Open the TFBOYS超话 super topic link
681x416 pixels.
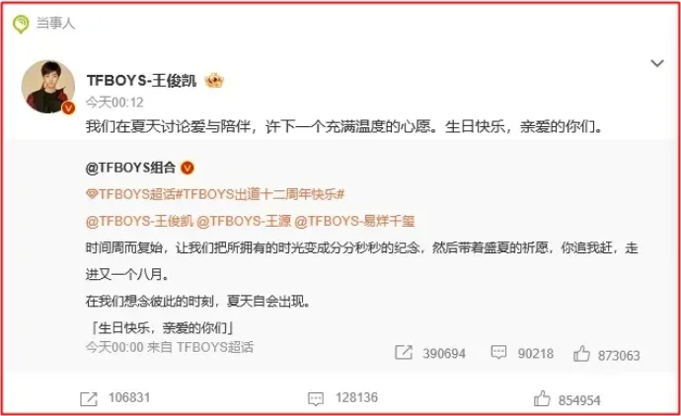pos(130,194)
